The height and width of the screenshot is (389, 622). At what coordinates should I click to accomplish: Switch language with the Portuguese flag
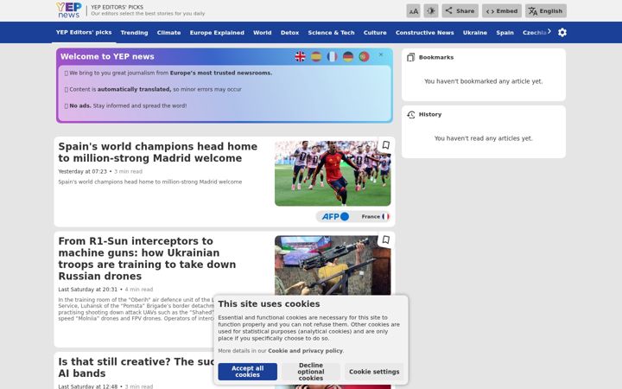click(364, 57)
